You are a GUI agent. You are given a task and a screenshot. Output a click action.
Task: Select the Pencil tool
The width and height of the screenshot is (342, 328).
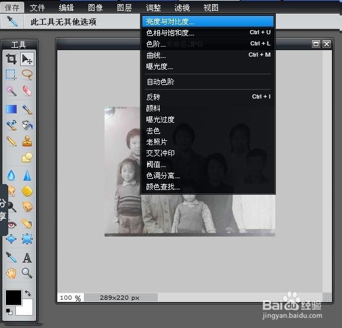pyautogui.click(x=11, y=141)
